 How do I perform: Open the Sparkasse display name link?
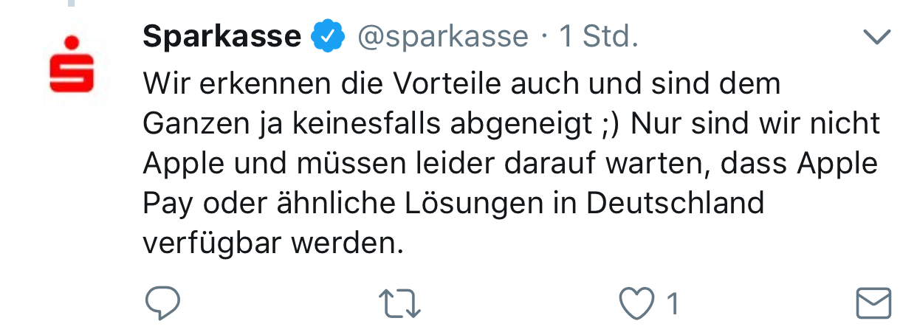tap(221, 36)
